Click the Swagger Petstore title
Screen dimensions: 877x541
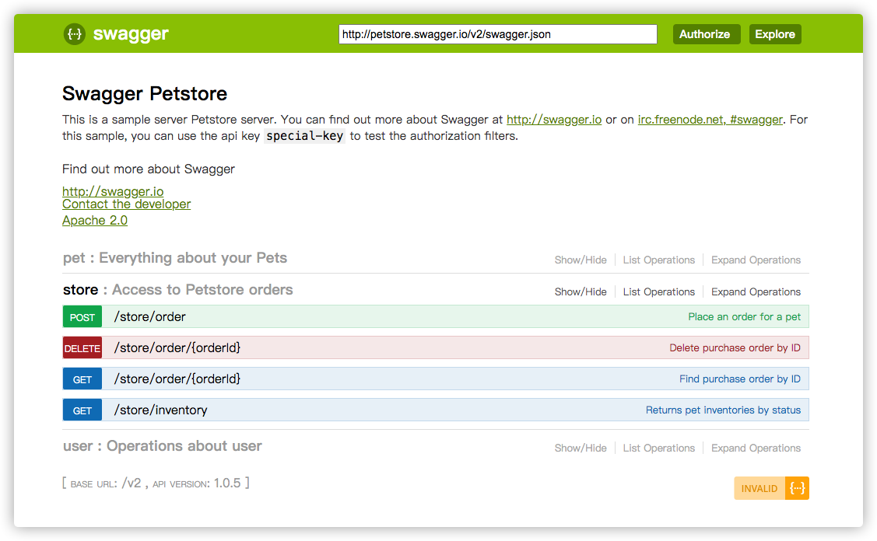[x=145, y=94]
